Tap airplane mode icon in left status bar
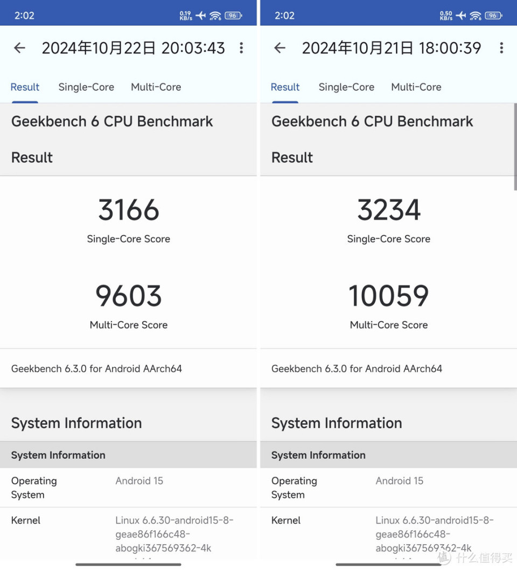 coord(201,16)
